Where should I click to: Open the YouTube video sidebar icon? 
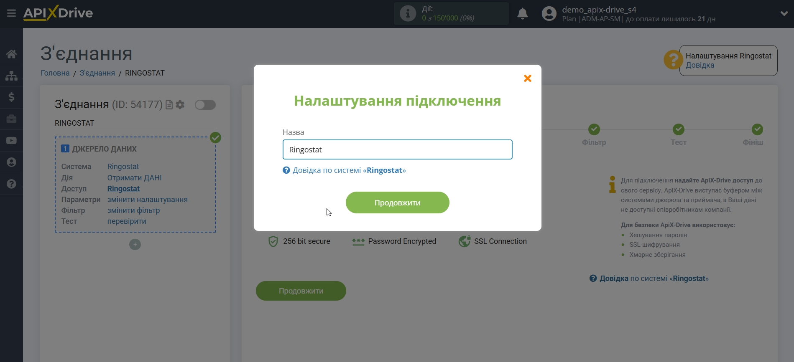pyautogui.click(x=11, y=141)
